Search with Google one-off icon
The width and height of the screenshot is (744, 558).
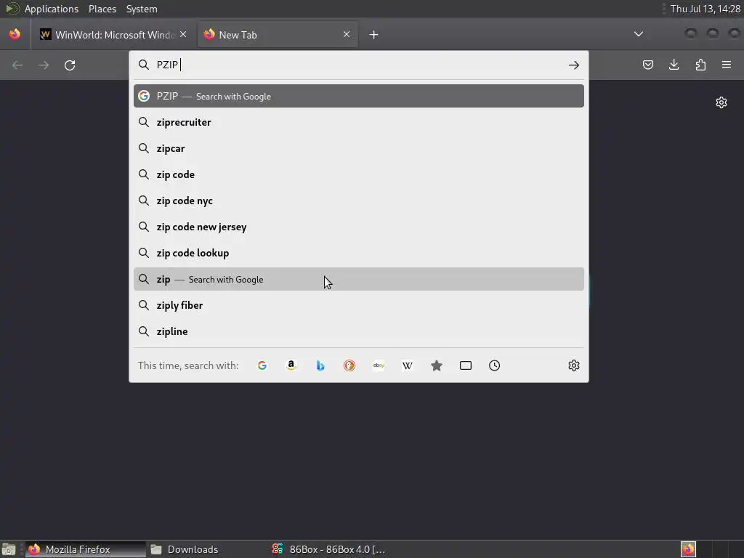coord(262,365)
